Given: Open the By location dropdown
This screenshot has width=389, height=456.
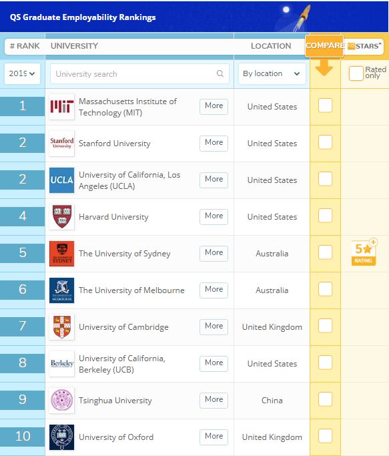Looking at the screenshot, I should [x=272, y=73].
